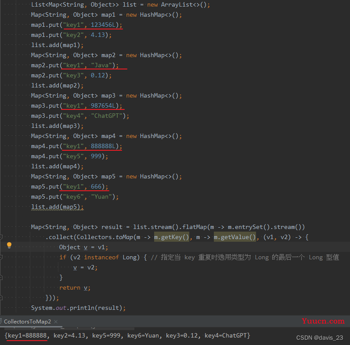Click the highlighted m.getValue() call
This screenshot has width=350, height=345.
235,237
